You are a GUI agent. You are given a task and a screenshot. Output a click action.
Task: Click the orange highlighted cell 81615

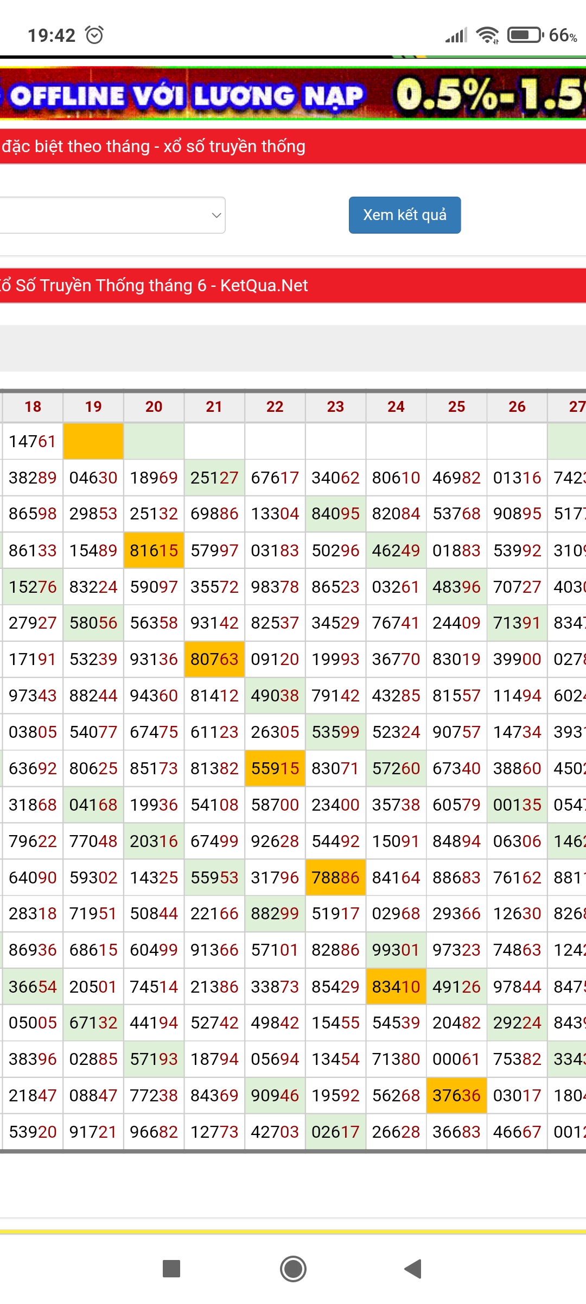coord(154,550)
